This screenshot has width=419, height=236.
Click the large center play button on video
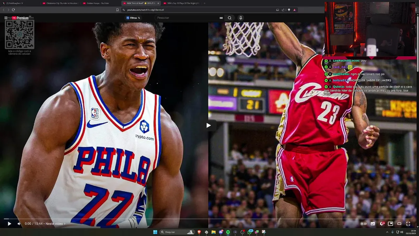pyautogui.click(x=209, y=125)
